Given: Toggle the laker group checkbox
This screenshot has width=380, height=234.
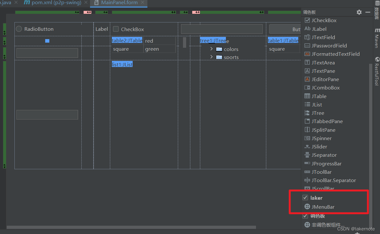Looking at the screenshot, I should pos(305,198).
